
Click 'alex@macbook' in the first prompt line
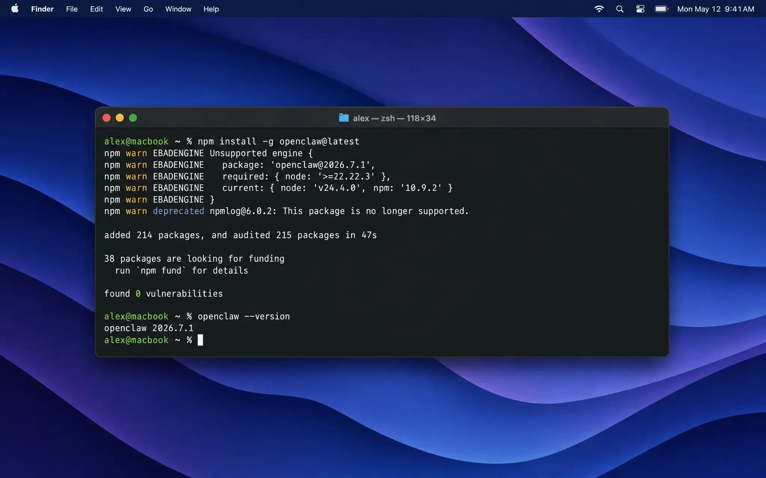tap(137, 142)
